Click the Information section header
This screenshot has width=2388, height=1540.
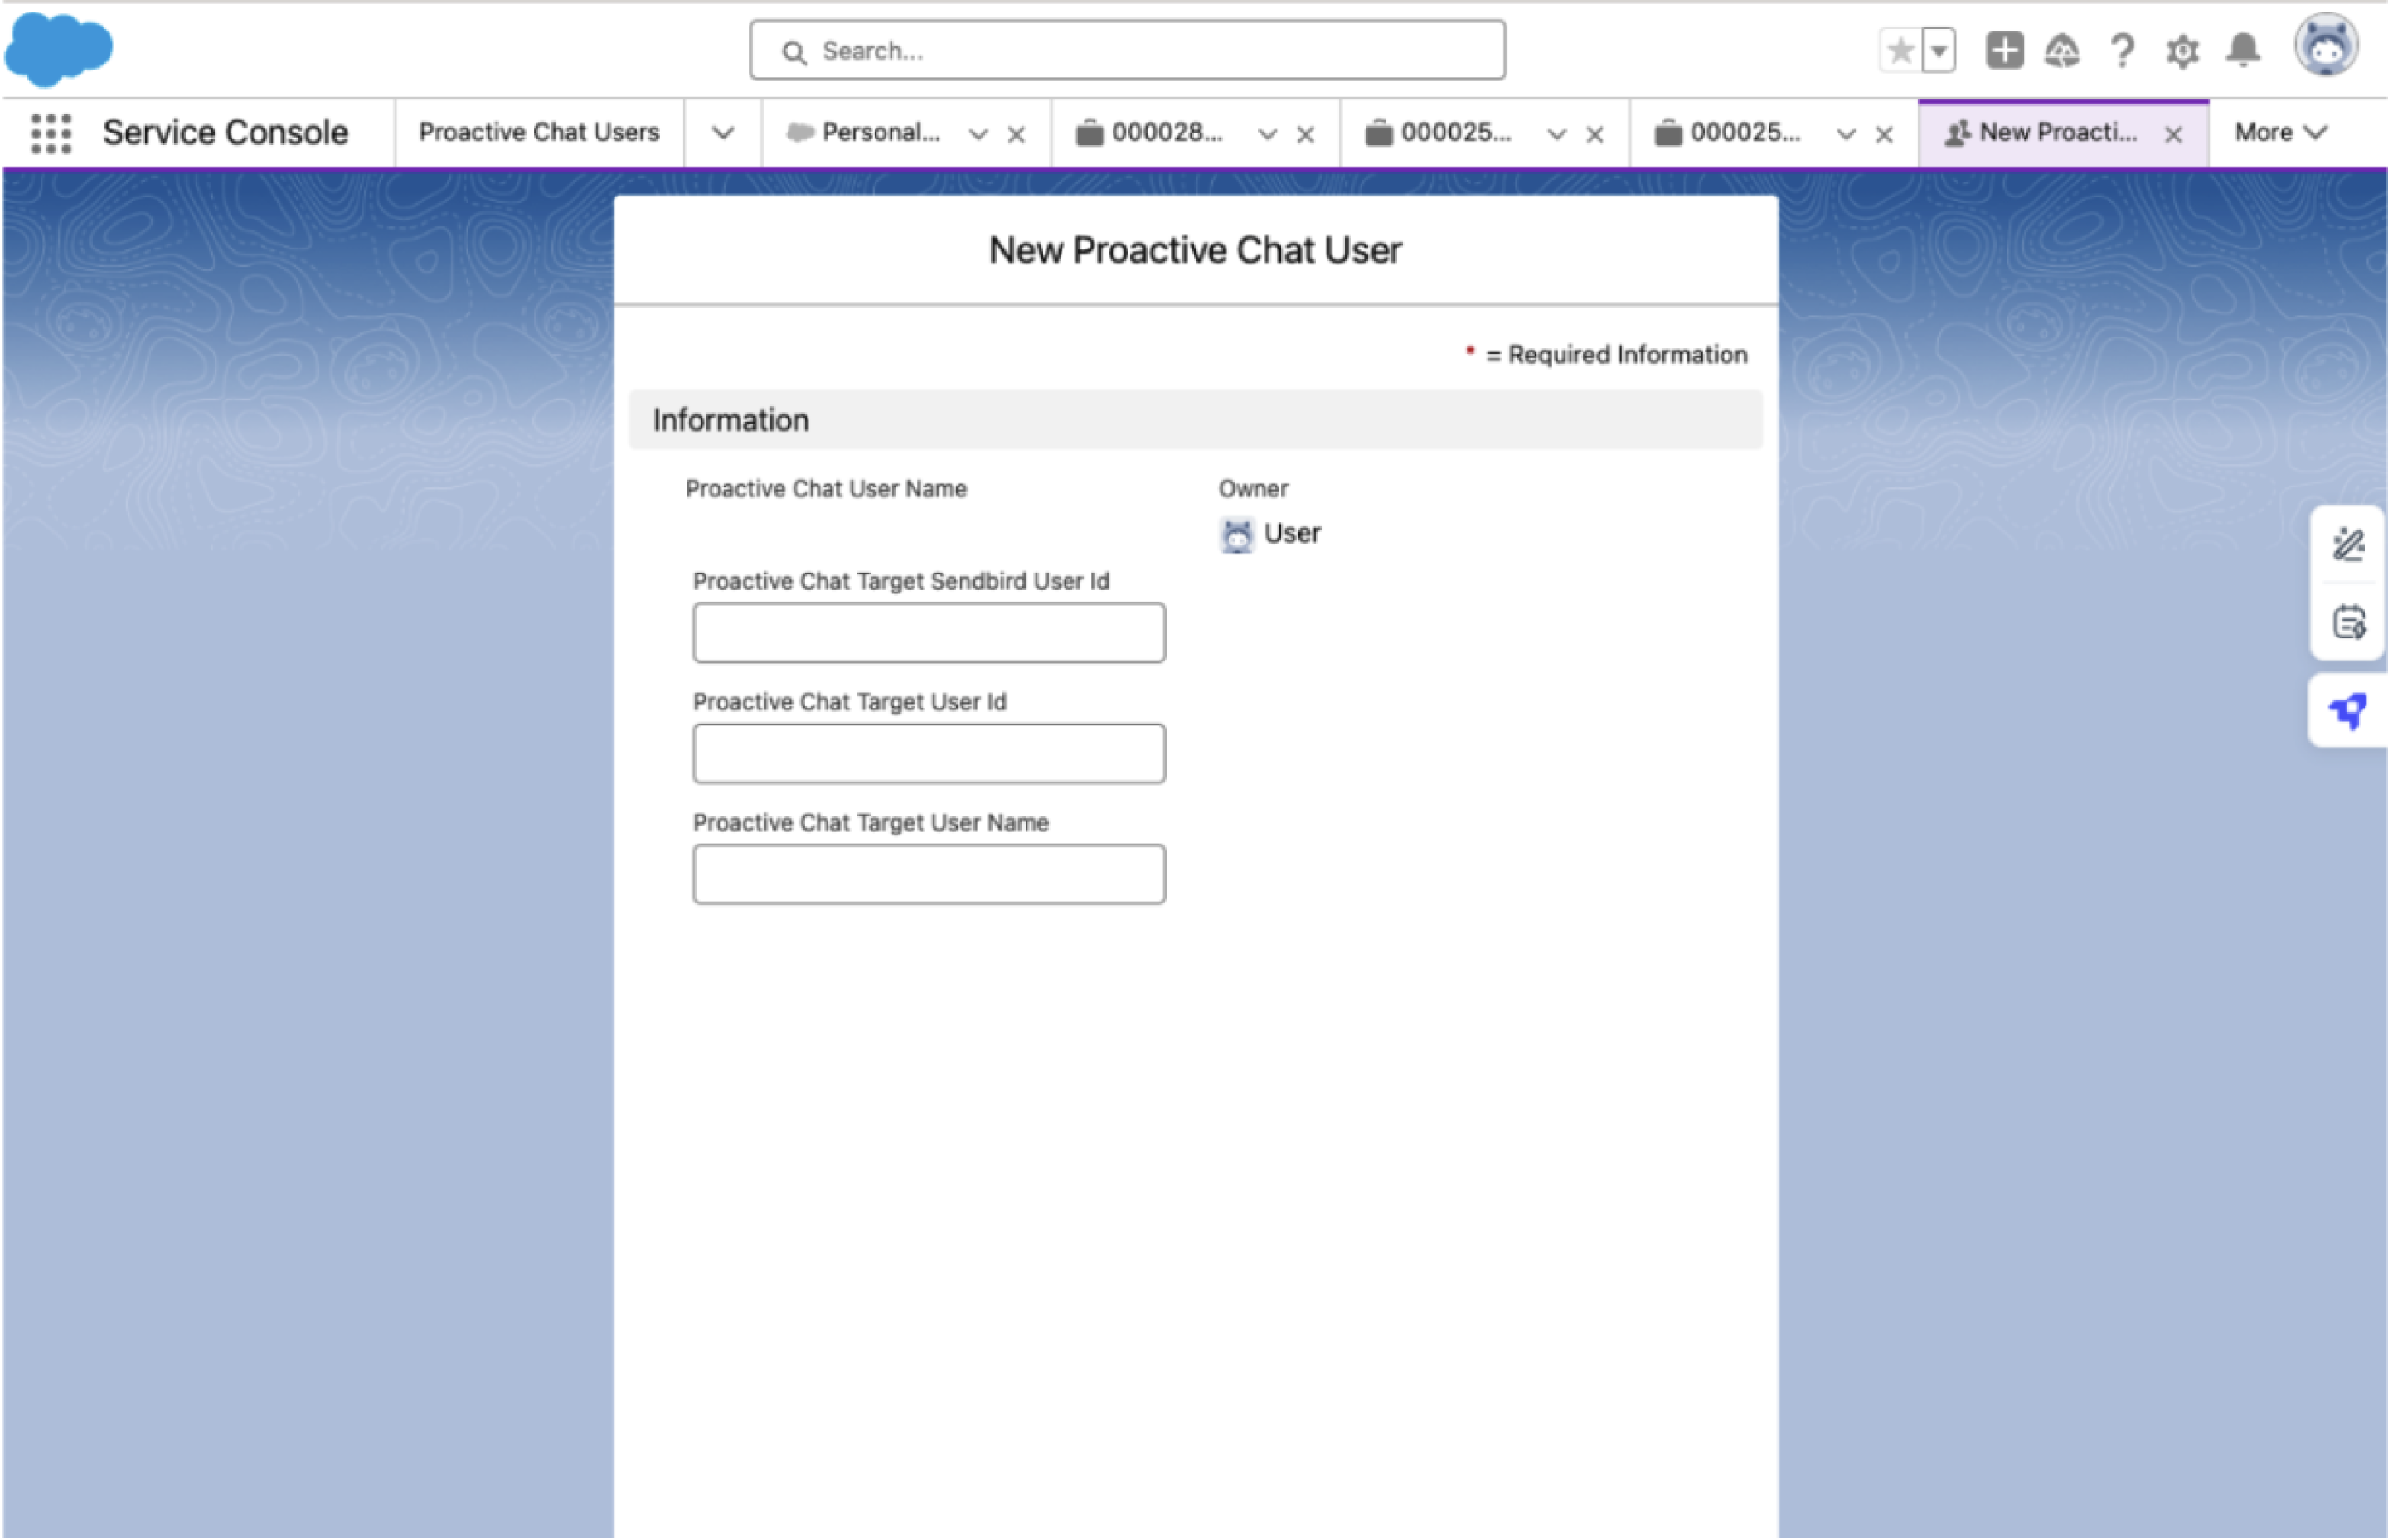tap(1195, 420)
